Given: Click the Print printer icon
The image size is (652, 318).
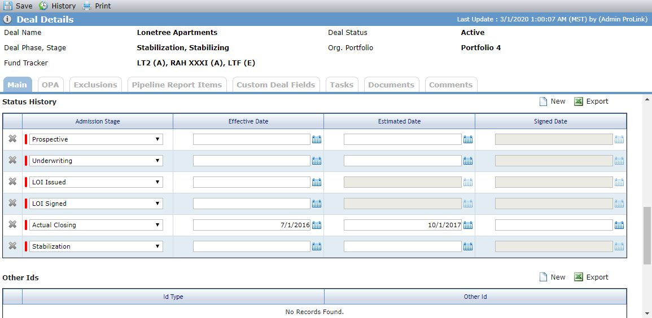Looking at the screenshot, I should (x=86, y=6).
